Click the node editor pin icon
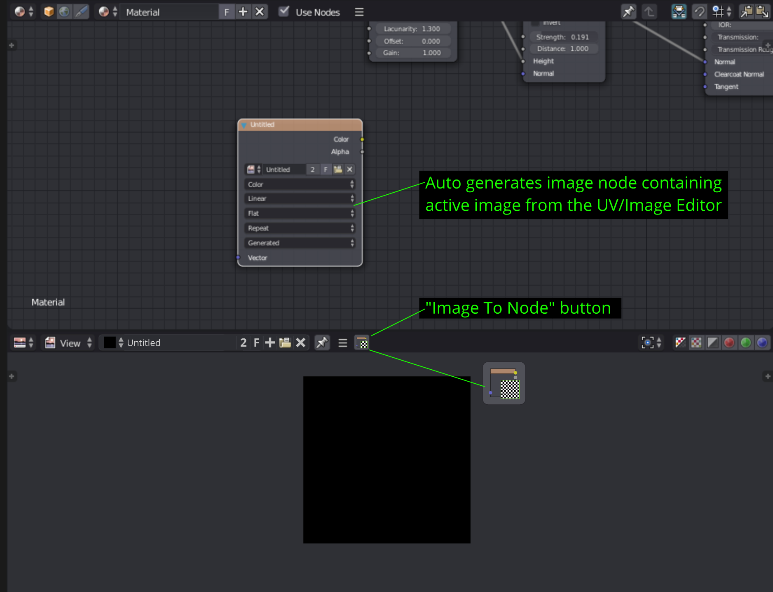Screen dimensions: 773x592 [x=628, y=12]
